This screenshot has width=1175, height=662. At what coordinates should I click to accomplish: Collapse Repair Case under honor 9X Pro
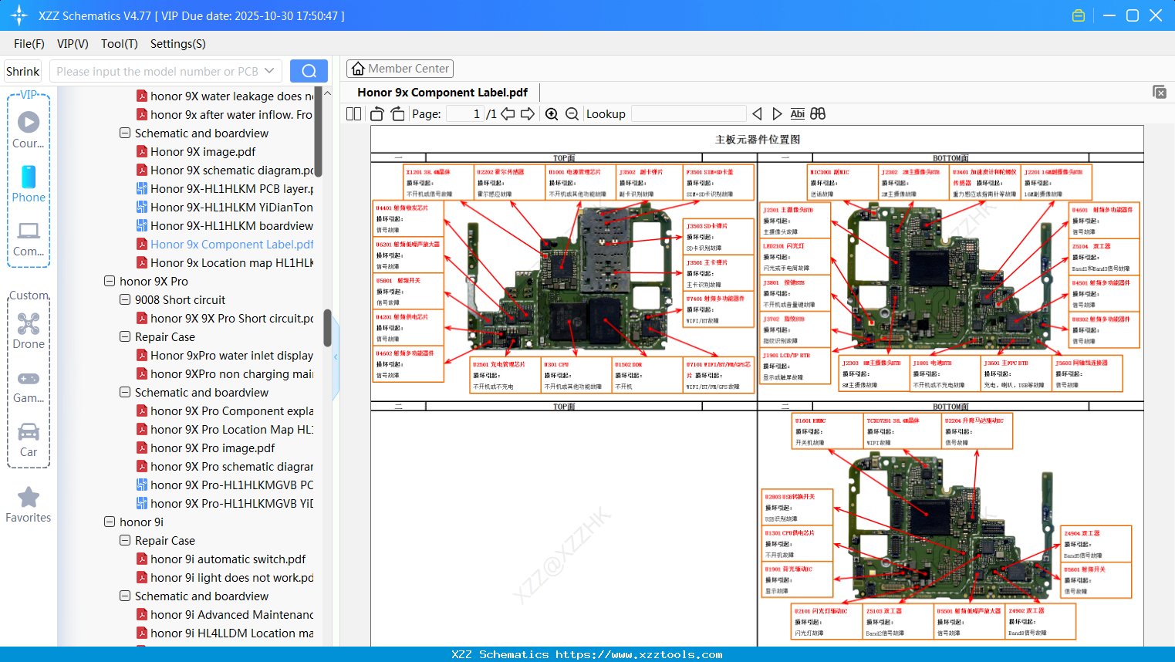125,336
